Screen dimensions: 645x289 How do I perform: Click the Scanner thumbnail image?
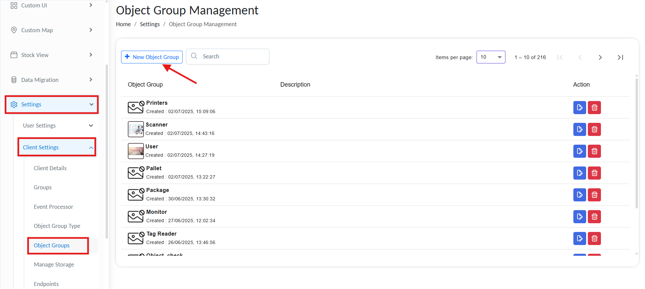(136, 129)
